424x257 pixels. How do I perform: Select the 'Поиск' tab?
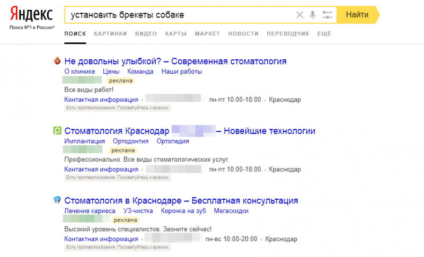click(x=75, y=34)
